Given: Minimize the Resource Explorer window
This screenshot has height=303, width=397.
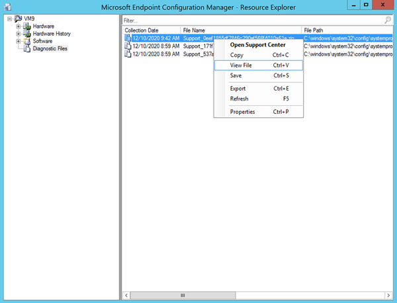Looking at the screenshot, I should point(354,5).
